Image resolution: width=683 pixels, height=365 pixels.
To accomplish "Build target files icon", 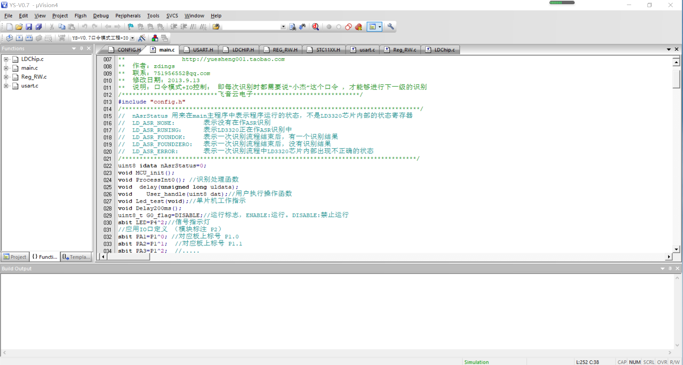I will (x=20, y=38).
